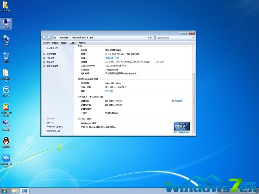The height and width of the screenshot is (194, 259).
Task: Expand the address bar history dropdown arrow
Action: click(x=148, y=38)
